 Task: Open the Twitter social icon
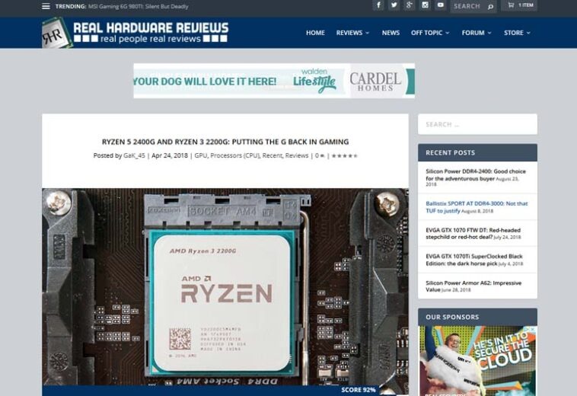[394, 5]
